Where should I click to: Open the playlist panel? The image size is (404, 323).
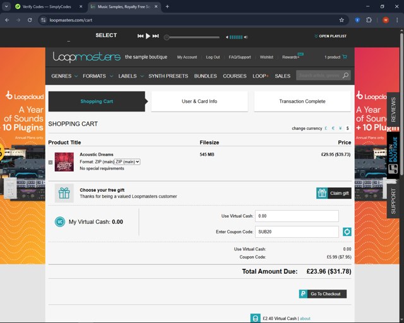[330, 36]
